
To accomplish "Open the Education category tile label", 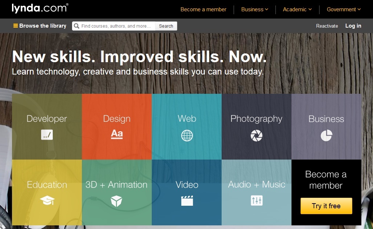I will (47, 185).
